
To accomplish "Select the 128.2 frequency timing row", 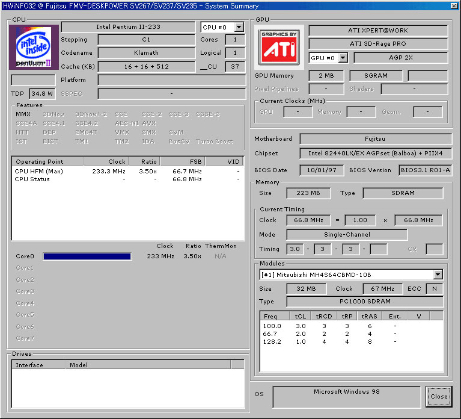I will tap(352, 342).
